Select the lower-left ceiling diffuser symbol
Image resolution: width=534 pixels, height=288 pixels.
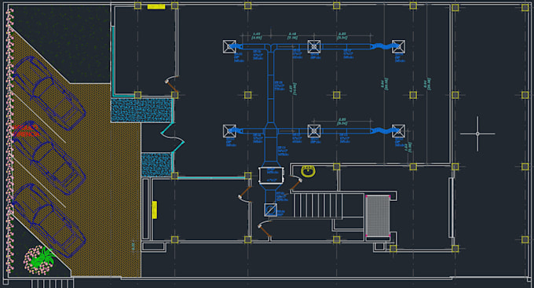click(x=229, y=131)
